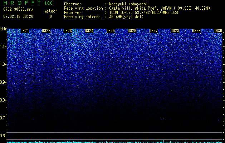Screen dimensions: 225x143
Task: Click the 0.9 frequency axis label
Action: point(3,82)
